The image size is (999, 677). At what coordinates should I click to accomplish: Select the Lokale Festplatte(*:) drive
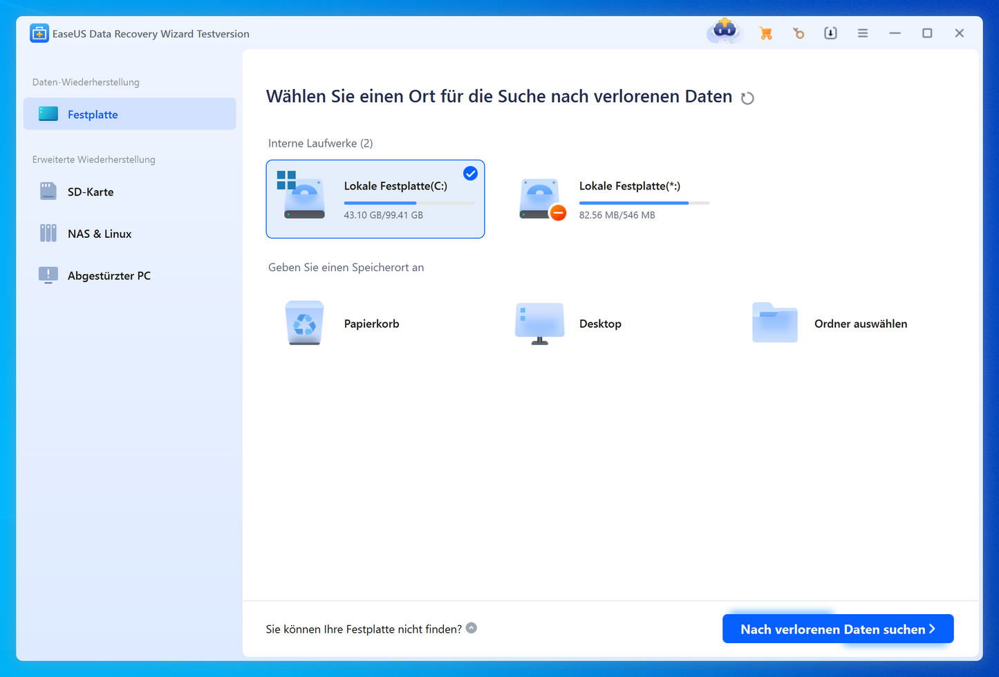(614, 199)
